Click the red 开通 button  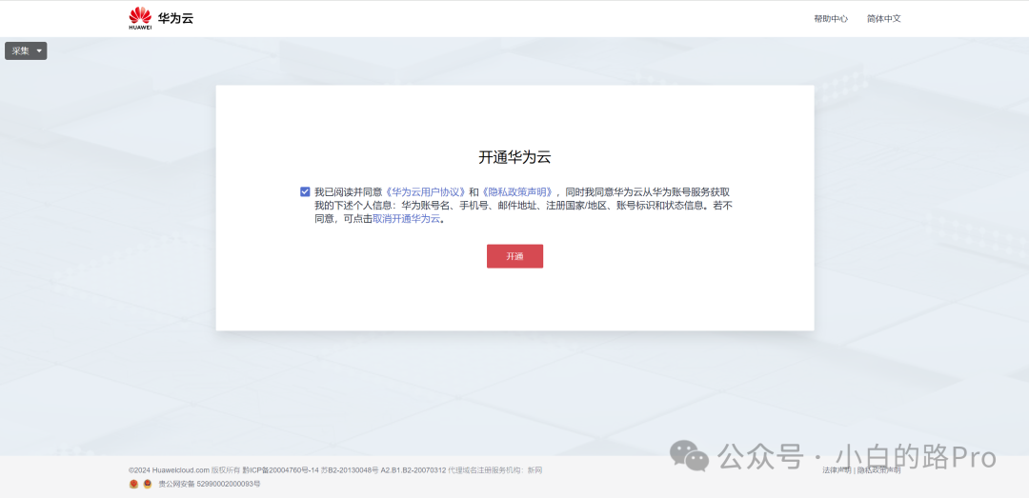click(514, 256)
